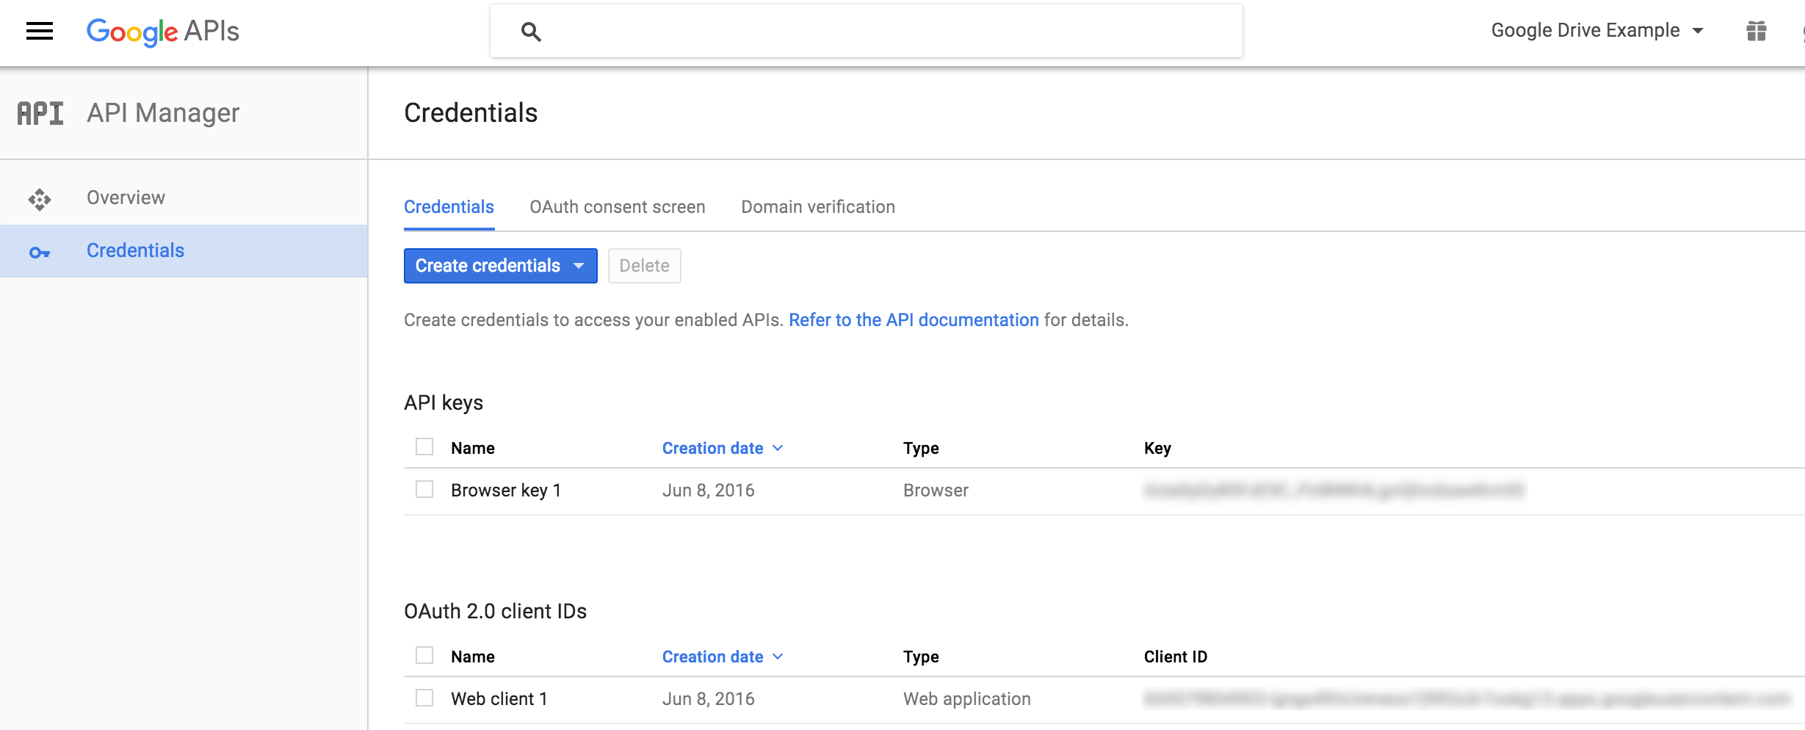Click the search magnifier icon
1805x730 pixels.
click(x=530, y=31)
